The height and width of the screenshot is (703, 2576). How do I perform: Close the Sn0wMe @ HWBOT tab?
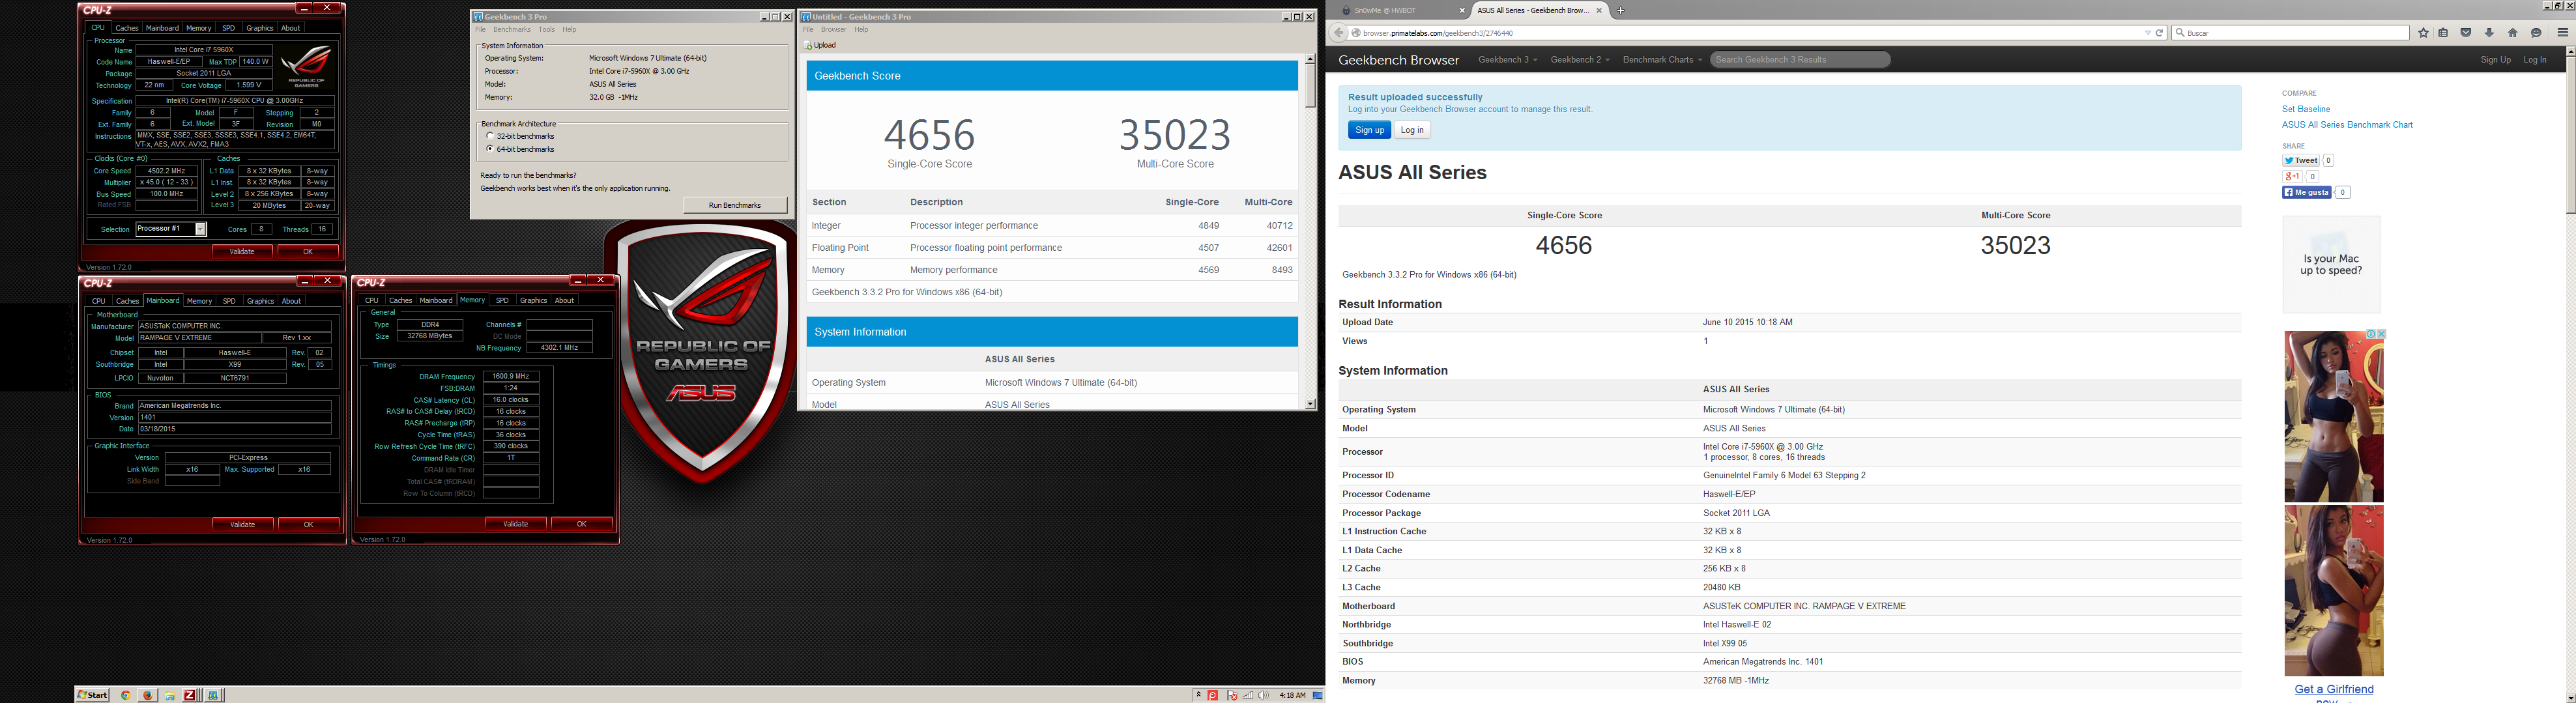pos(1462,11)
